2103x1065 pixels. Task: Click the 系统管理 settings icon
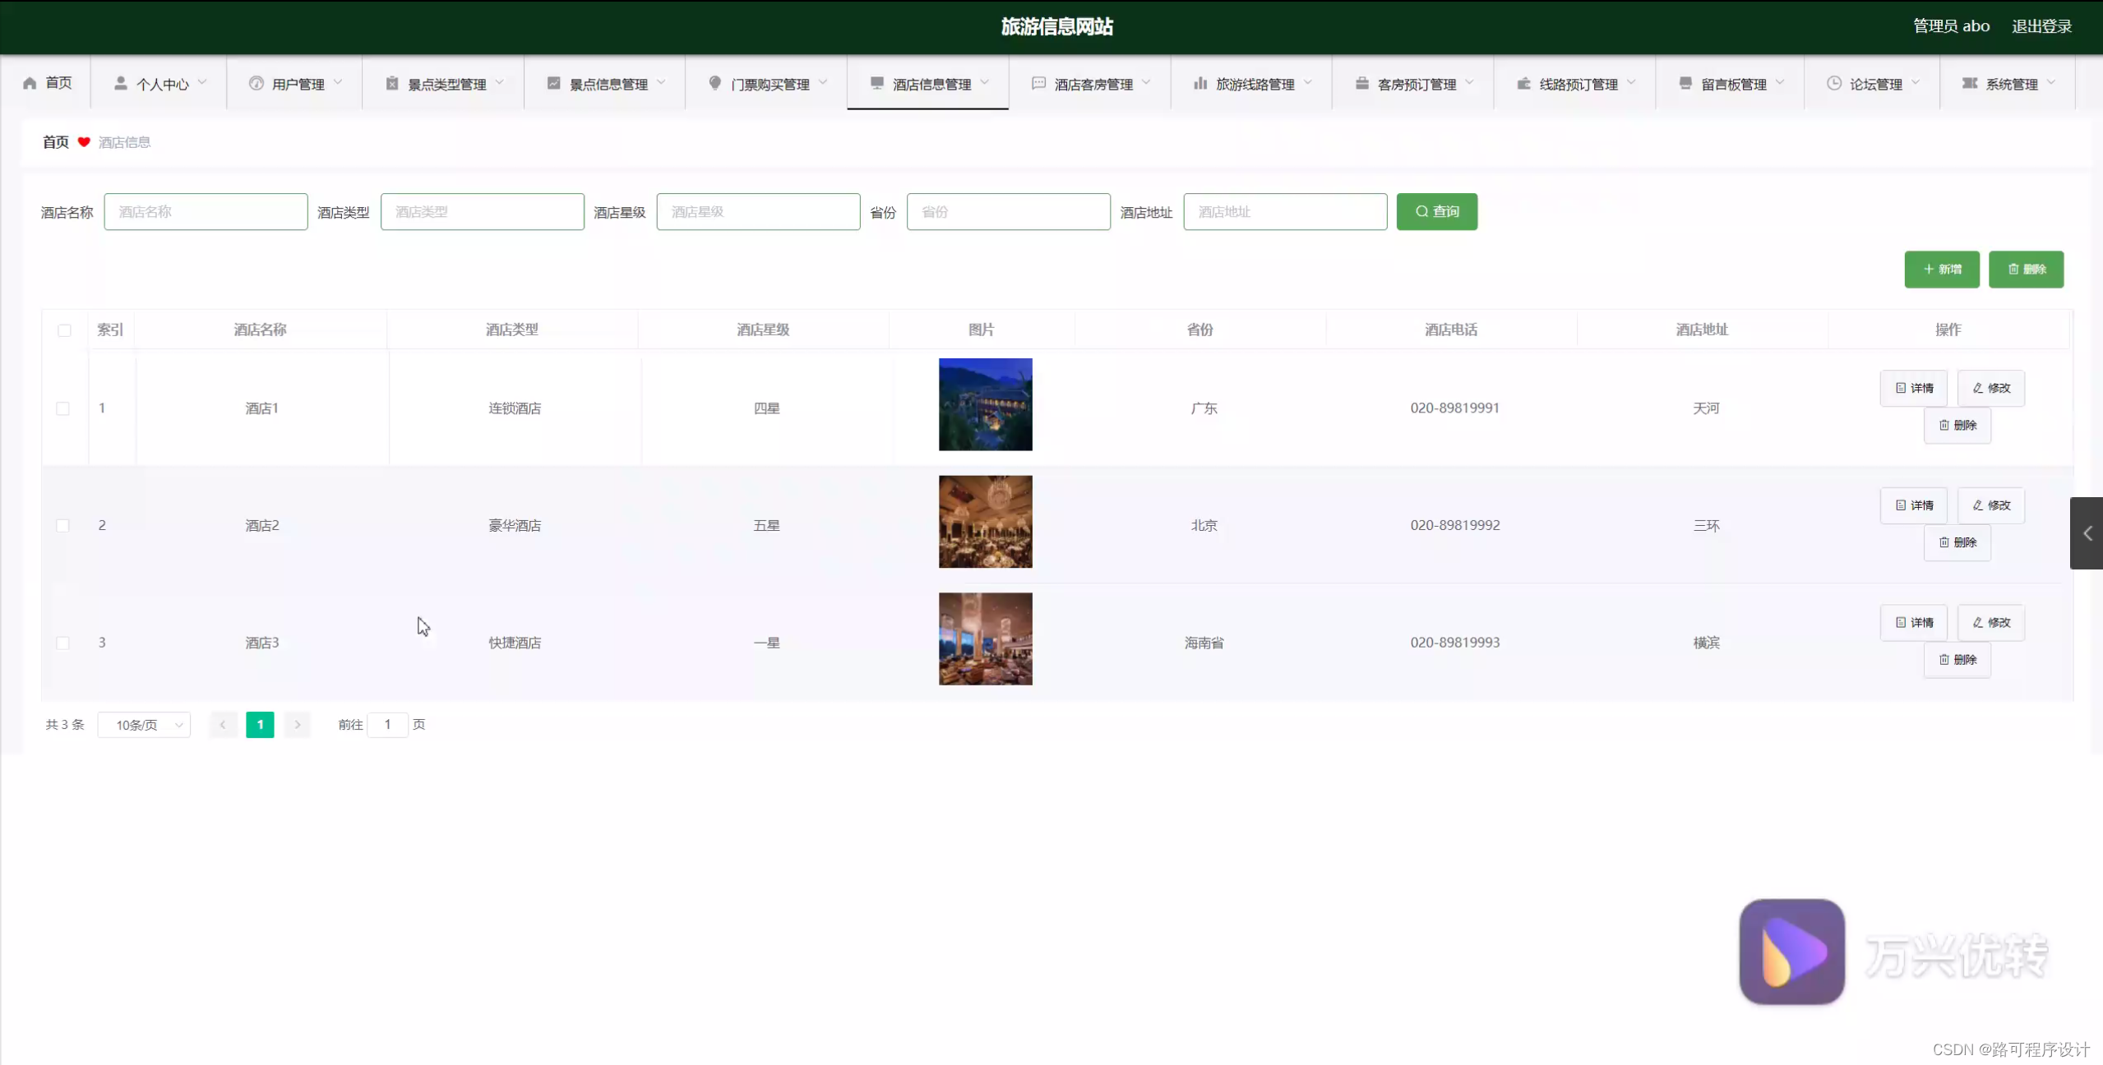point(1969,82)
